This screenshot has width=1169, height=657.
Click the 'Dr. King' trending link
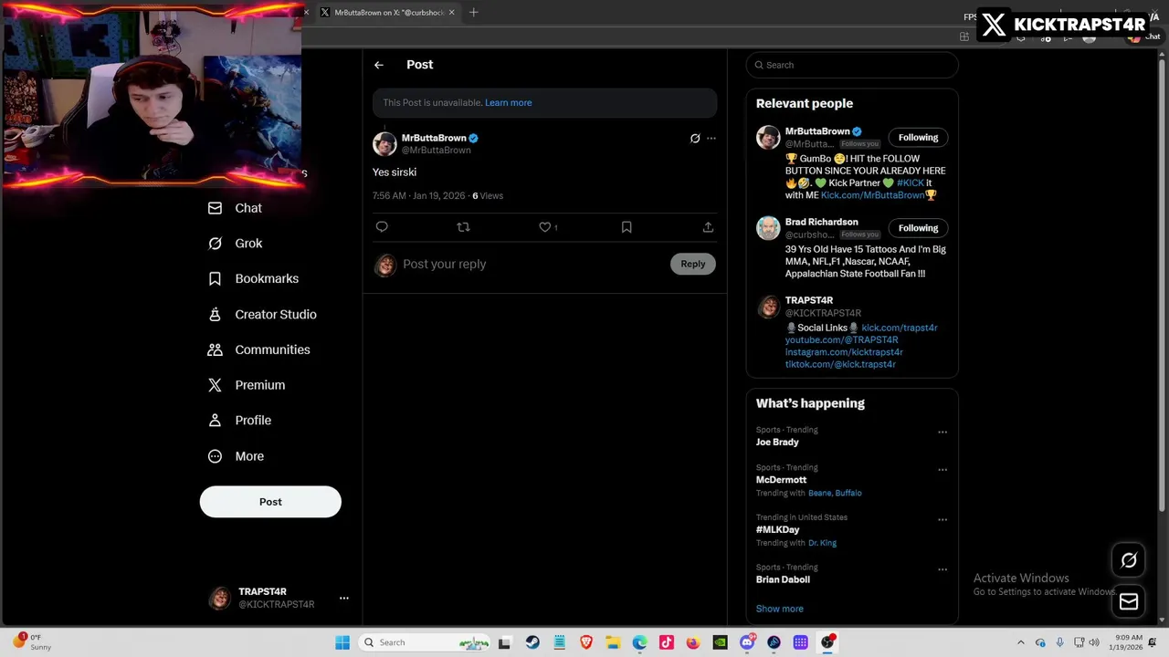(x=822, y=543)
